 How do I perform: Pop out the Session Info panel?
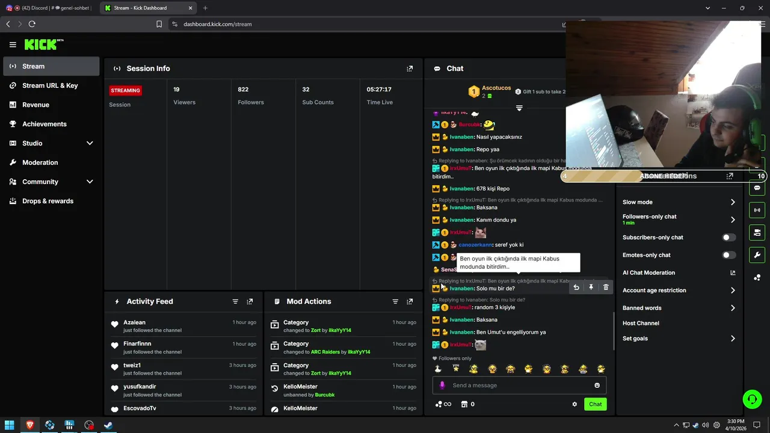pyautogui.click(x=410, y=69)
